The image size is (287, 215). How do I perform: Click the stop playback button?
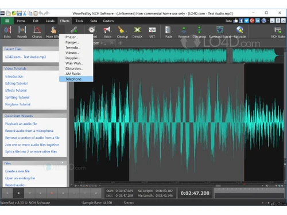[18, 193]
